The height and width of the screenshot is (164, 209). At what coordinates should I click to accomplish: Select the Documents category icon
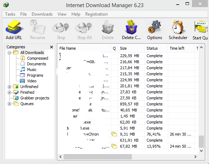point(23,64)
